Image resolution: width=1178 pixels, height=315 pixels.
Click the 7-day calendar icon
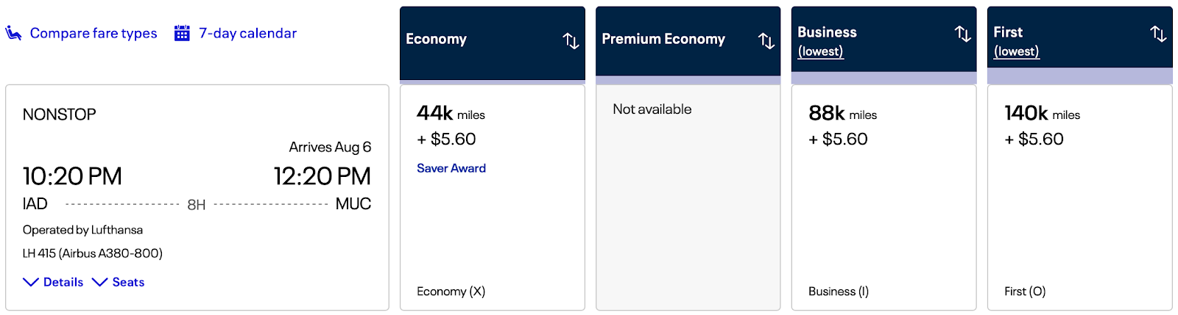pyautogui.click(x=182, y=33)
